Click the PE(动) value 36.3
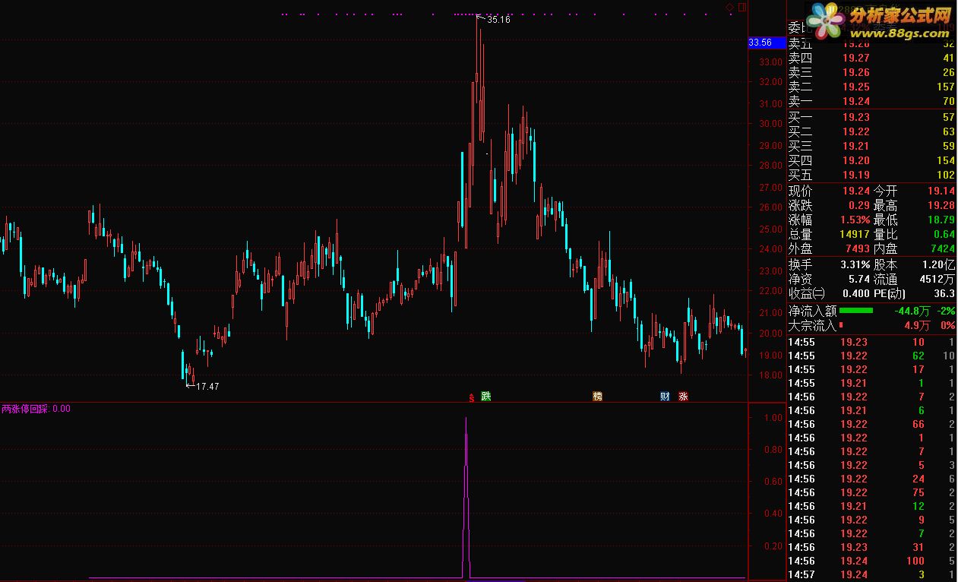This screenshot has width=958, height=582. point(944,293)
